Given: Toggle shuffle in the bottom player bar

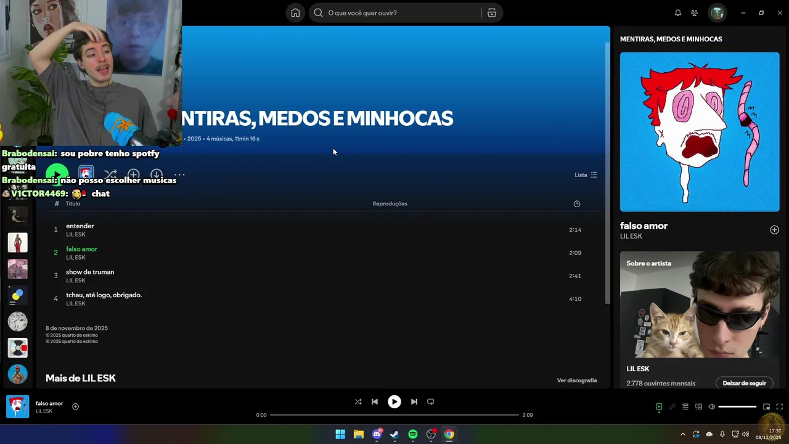Looking at the screenshot, I should pos(358,401).
